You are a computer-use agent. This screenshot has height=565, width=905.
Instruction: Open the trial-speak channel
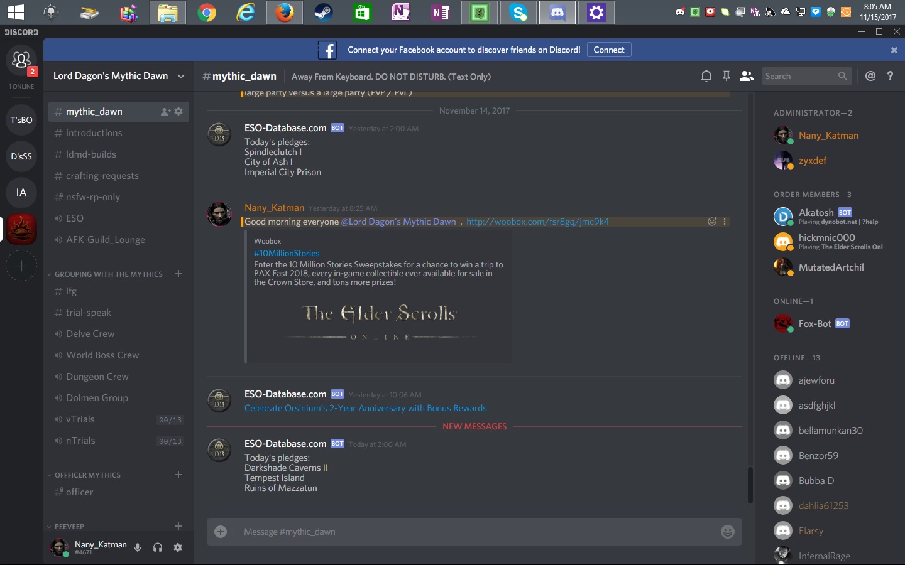[119, 313]
